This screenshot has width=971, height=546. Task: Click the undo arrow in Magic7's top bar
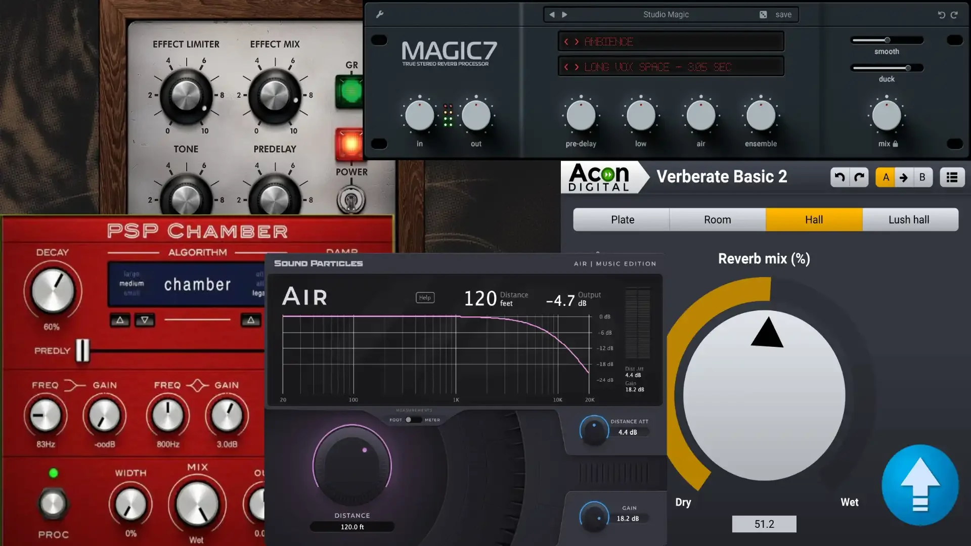pos(941,15)
